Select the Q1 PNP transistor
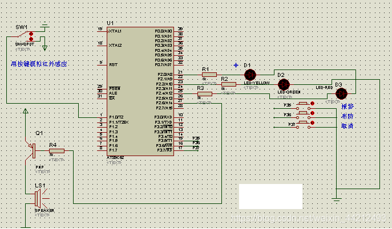The width and height of the screenshot is (392, 229). point(33,150)
